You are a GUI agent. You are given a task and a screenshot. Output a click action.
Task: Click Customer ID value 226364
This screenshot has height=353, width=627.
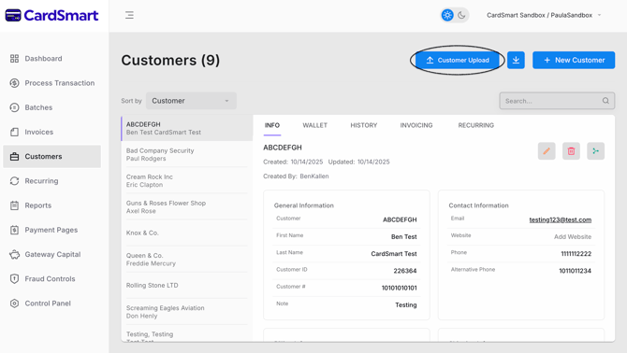click(405, 271)
